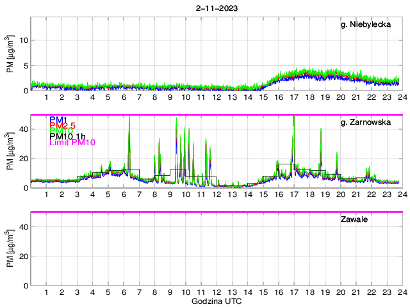Click the magenta limit line in Zawale chart
Image resolution: width=410 pixels, height=307 pixels.
click(x=217, y=212)
